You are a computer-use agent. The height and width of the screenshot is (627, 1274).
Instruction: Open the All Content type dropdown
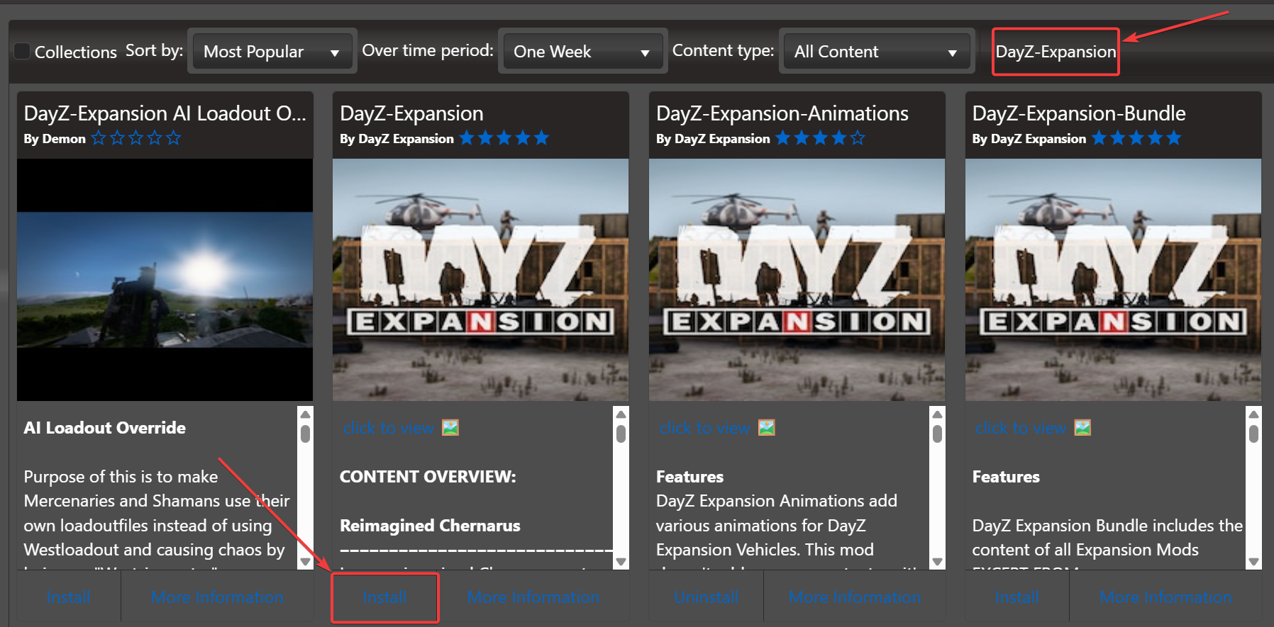pos(876,51)
